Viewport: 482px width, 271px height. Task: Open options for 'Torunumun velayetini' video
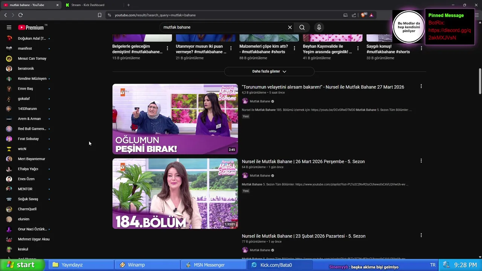(421, 86)
